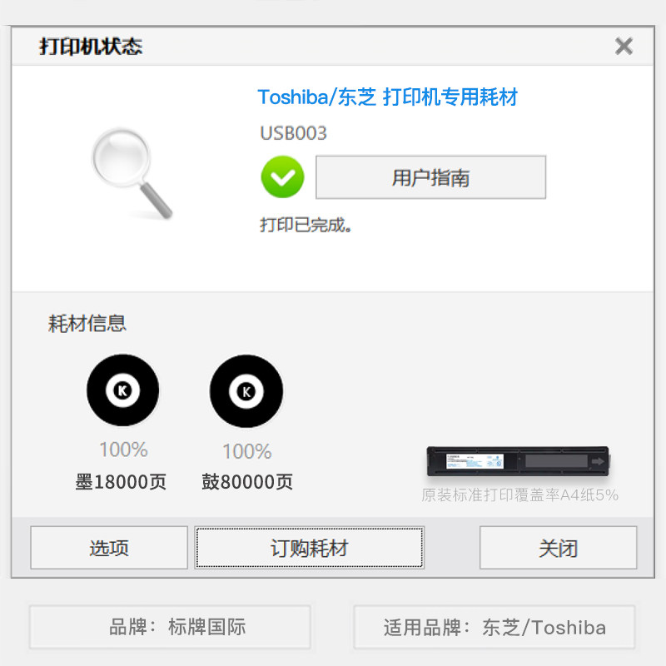Screen dimensions: 666x666
Task: Click the black toner K supply icon
Action: click(x=122, y=390)
